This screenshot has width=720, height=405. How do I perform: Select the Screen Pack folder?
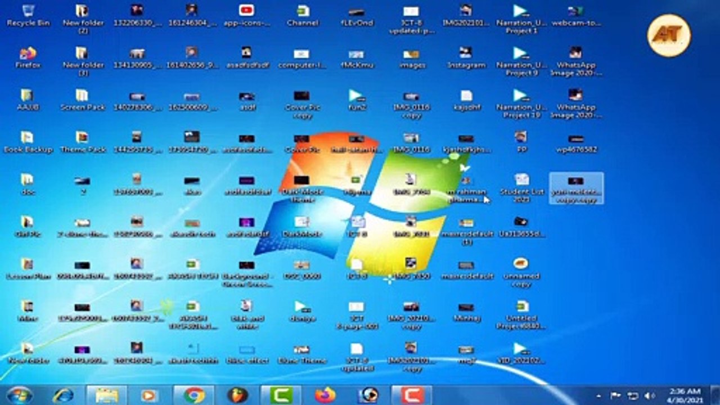coord(83,100)
